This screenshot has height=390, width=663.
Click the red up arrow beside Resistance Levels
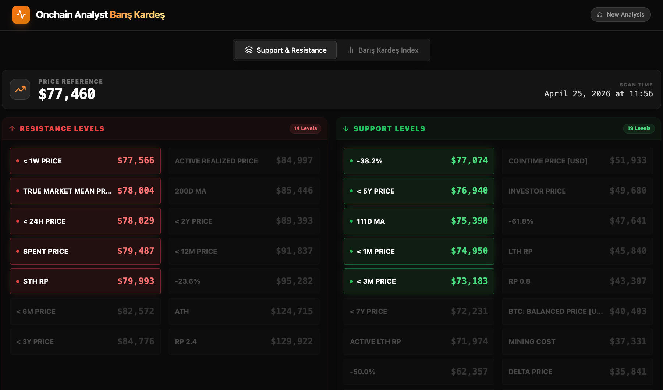click(x=12, y=128)
